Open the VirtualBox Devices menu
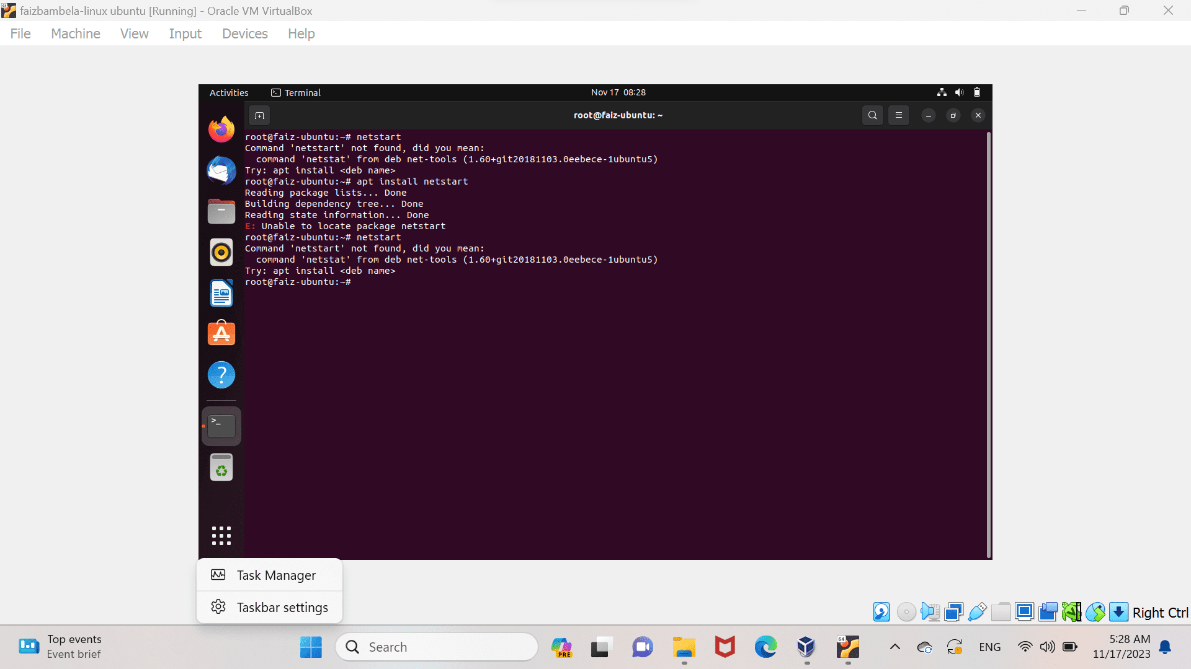This screenshot has height=669, width=1191. click(245, 33)
